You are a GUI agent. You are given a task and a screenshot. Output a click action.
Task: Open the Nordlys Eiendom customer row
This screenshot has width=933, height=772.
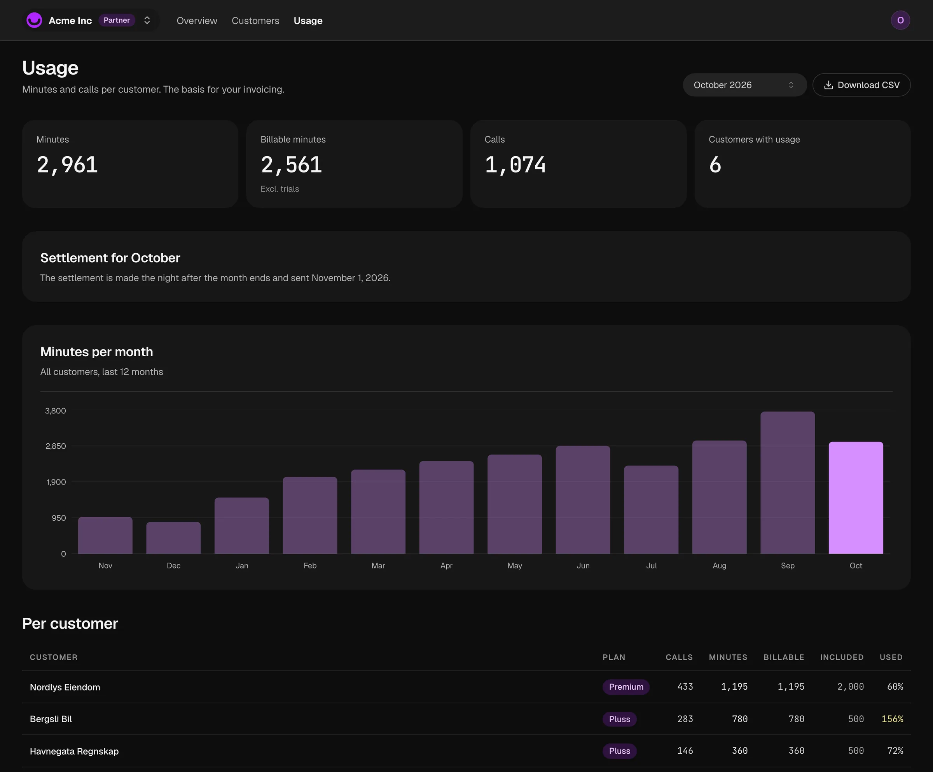[x=466, y=687]
